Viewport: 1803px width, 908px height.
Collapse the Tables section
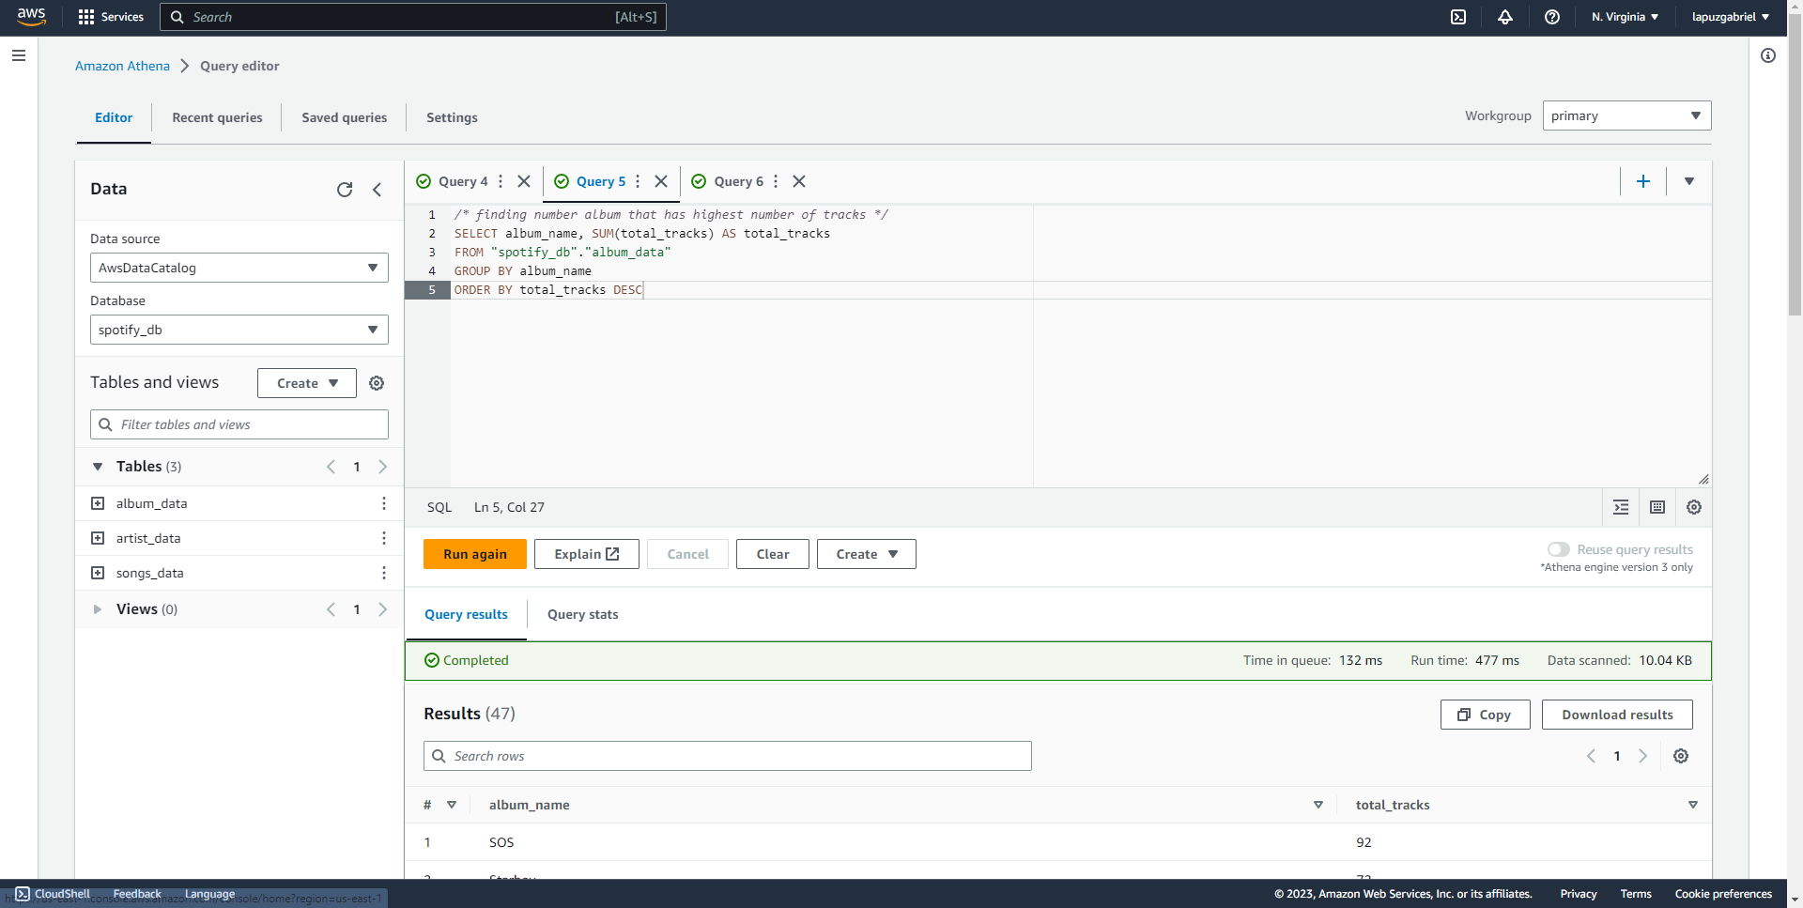click(98, 467)
